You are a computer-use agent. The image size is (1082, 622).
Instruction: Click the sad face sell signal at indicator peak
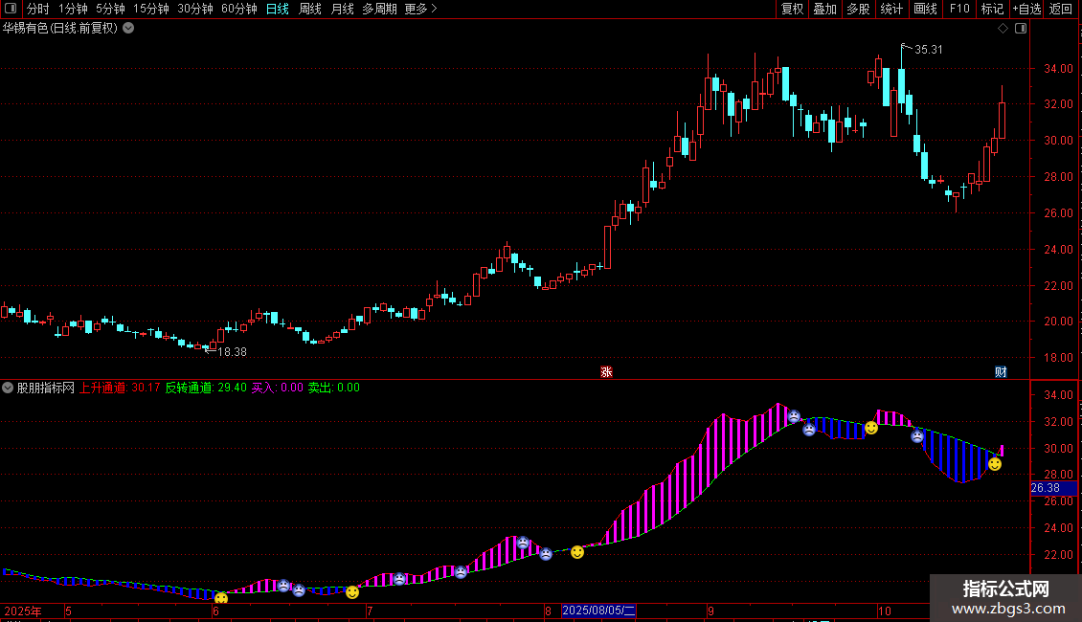click(794, 416)
